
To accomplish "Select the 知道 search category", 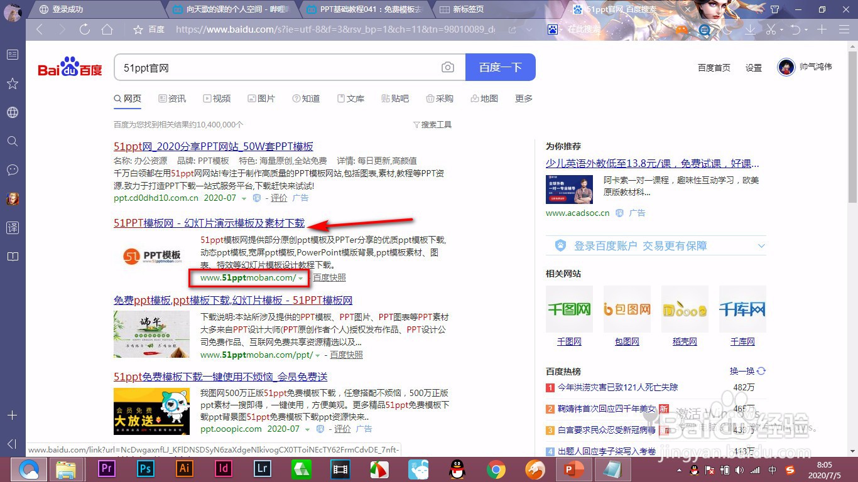I will click(306, 99).
